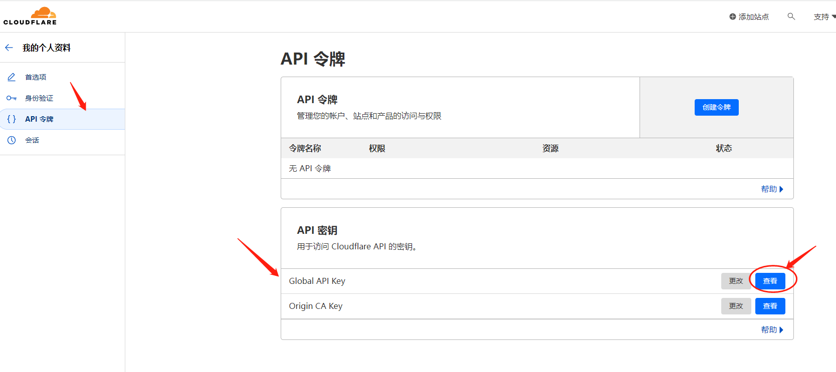Click 更改 for Origin CA Key
This screenshot has width=836, height=372.
[x=736, y=306]
